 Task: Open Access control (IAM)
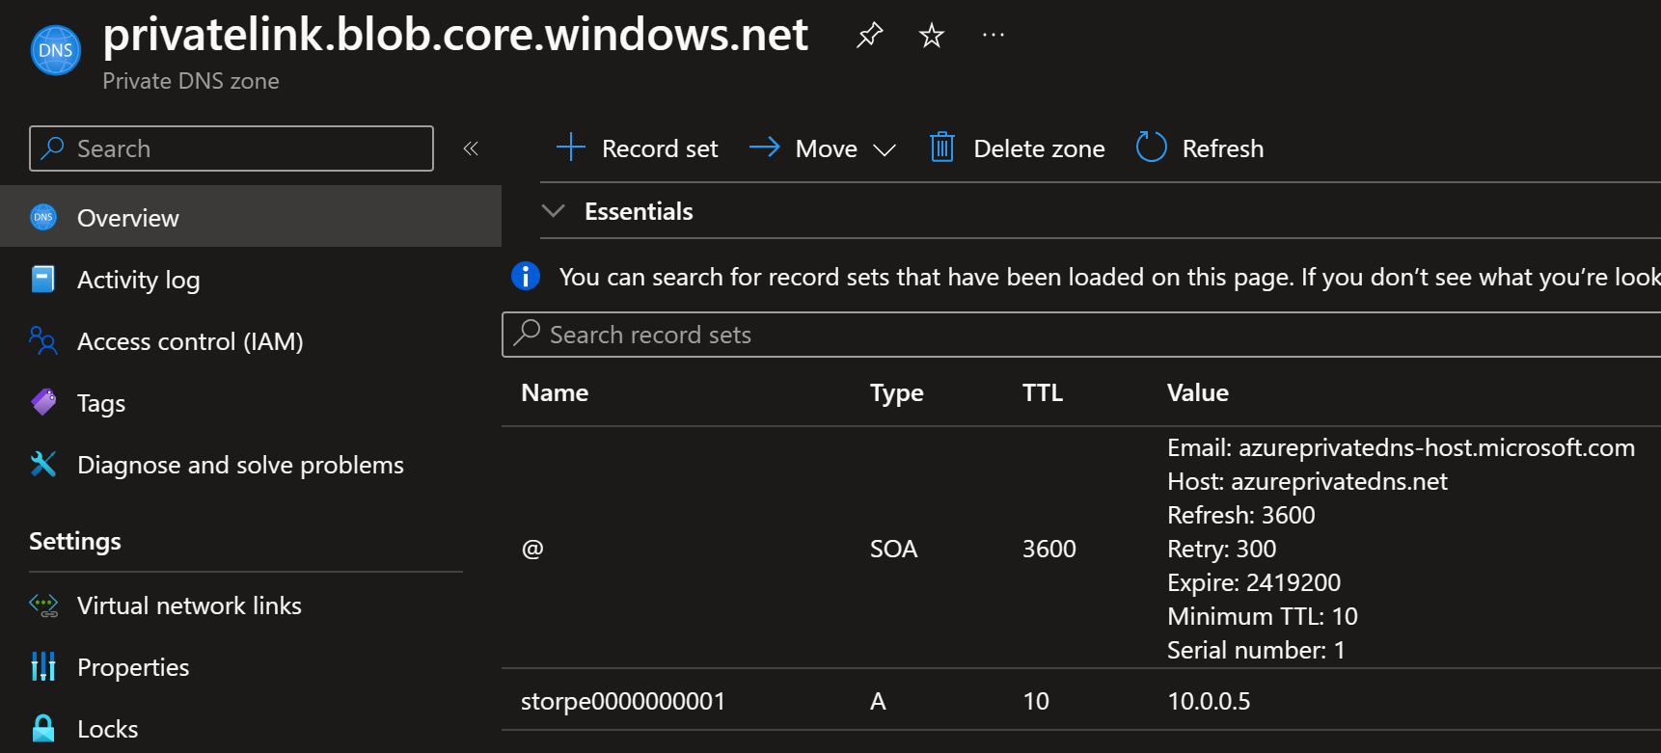coord(190,341)
